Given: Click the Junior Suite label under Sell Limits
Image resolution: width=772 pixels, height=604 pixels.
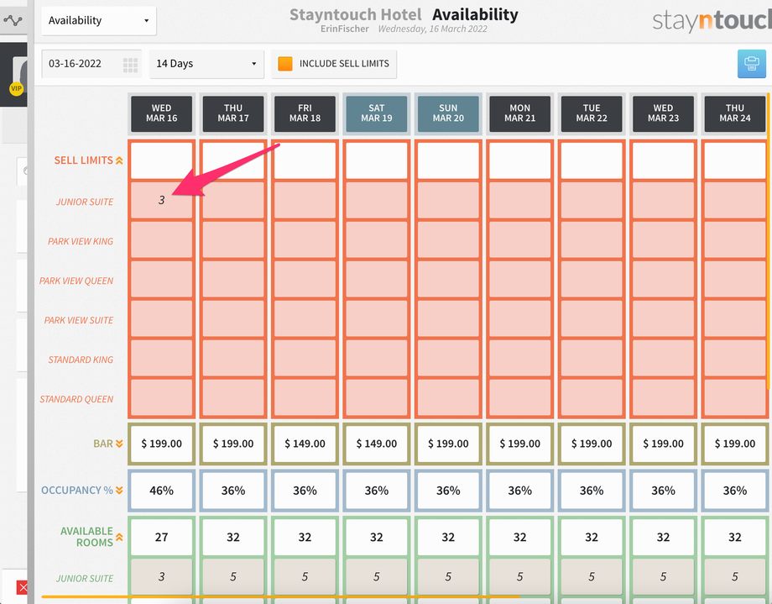Looking at the screenshot, I should click(85, 202).
